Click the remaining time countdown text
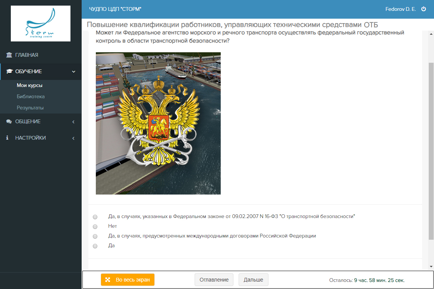The width and height of the screenshot is (434, 289). [x=367, y=280]
